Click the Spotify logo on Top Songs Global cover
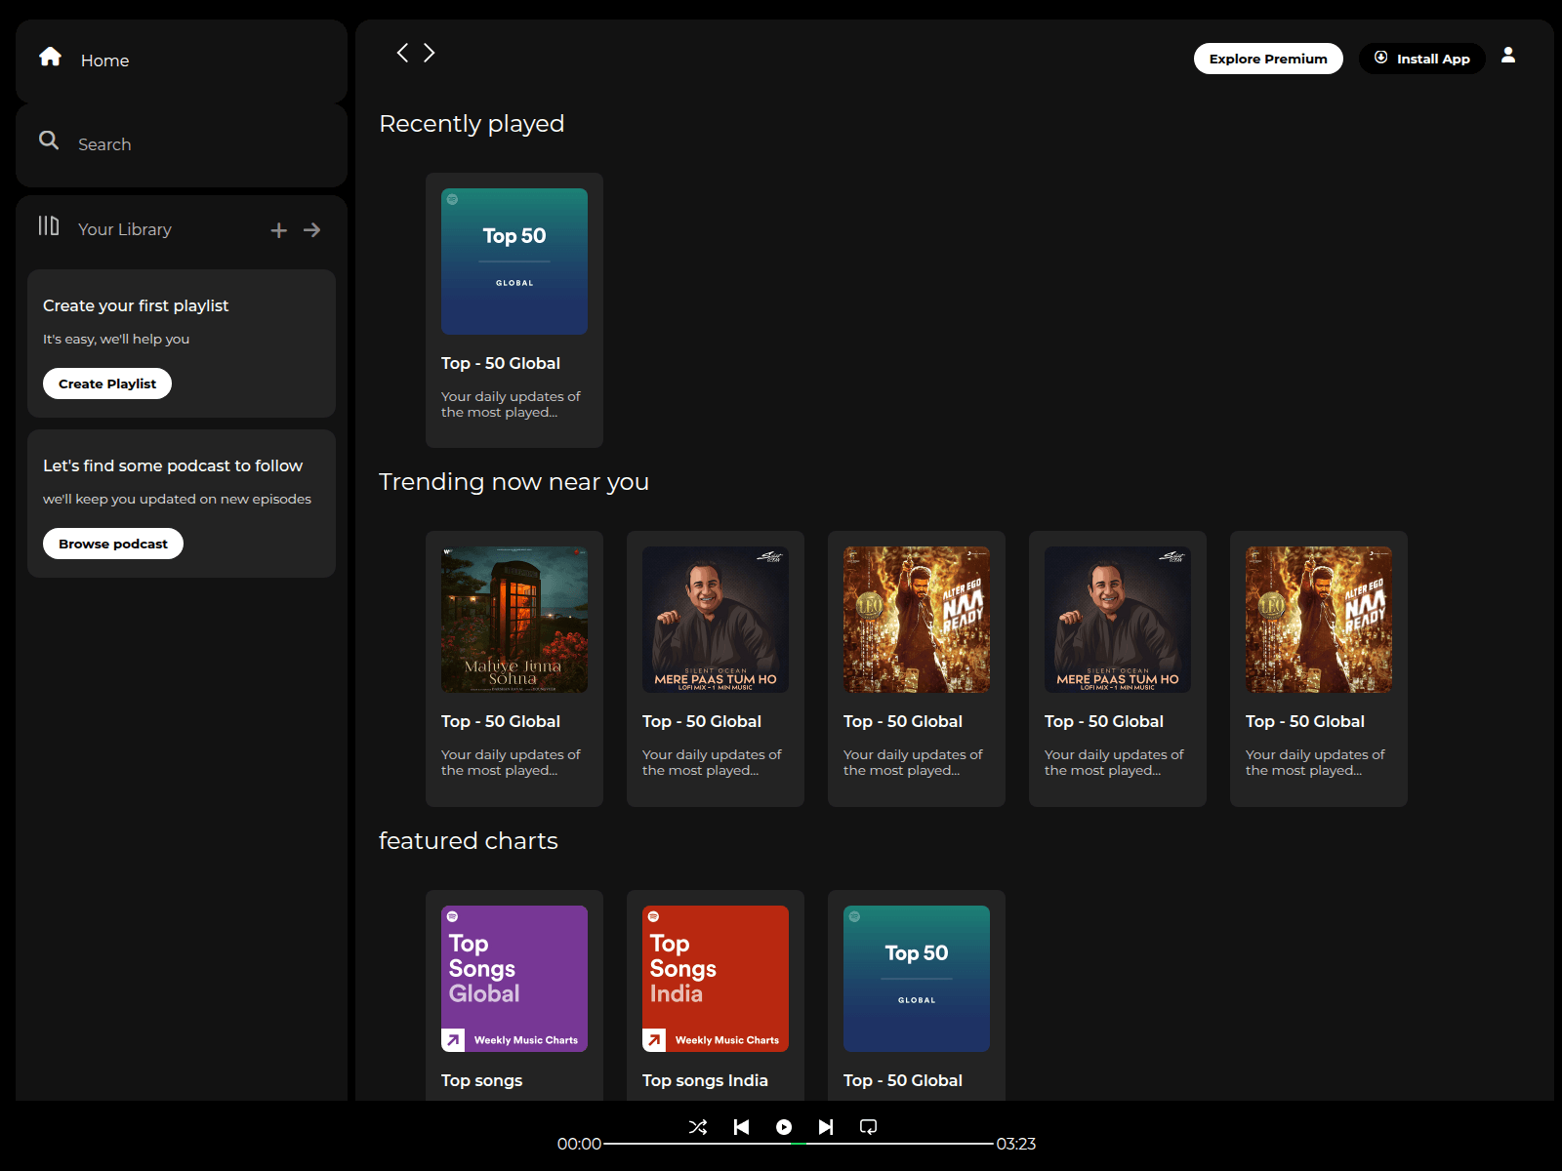Screen dimensions: 1562x1171 [452, 916]
